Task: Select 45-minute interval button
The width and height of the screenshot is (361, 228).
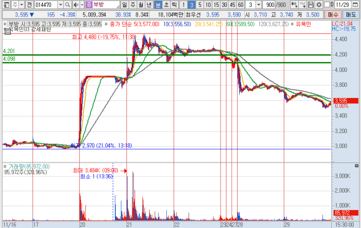Action: 233,4
